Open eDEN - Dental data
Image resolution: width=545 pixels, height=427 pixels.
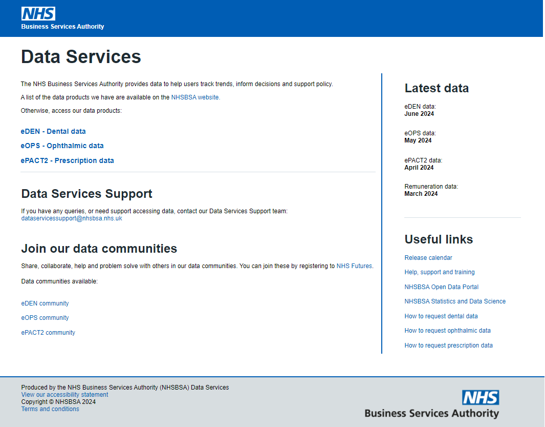tap(53, 131)
